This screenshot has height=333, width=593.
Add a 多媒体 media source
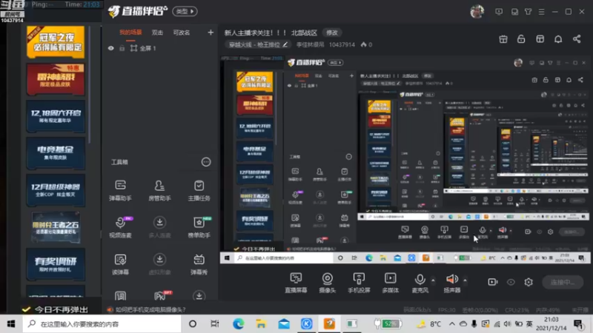tap(391, 283)
